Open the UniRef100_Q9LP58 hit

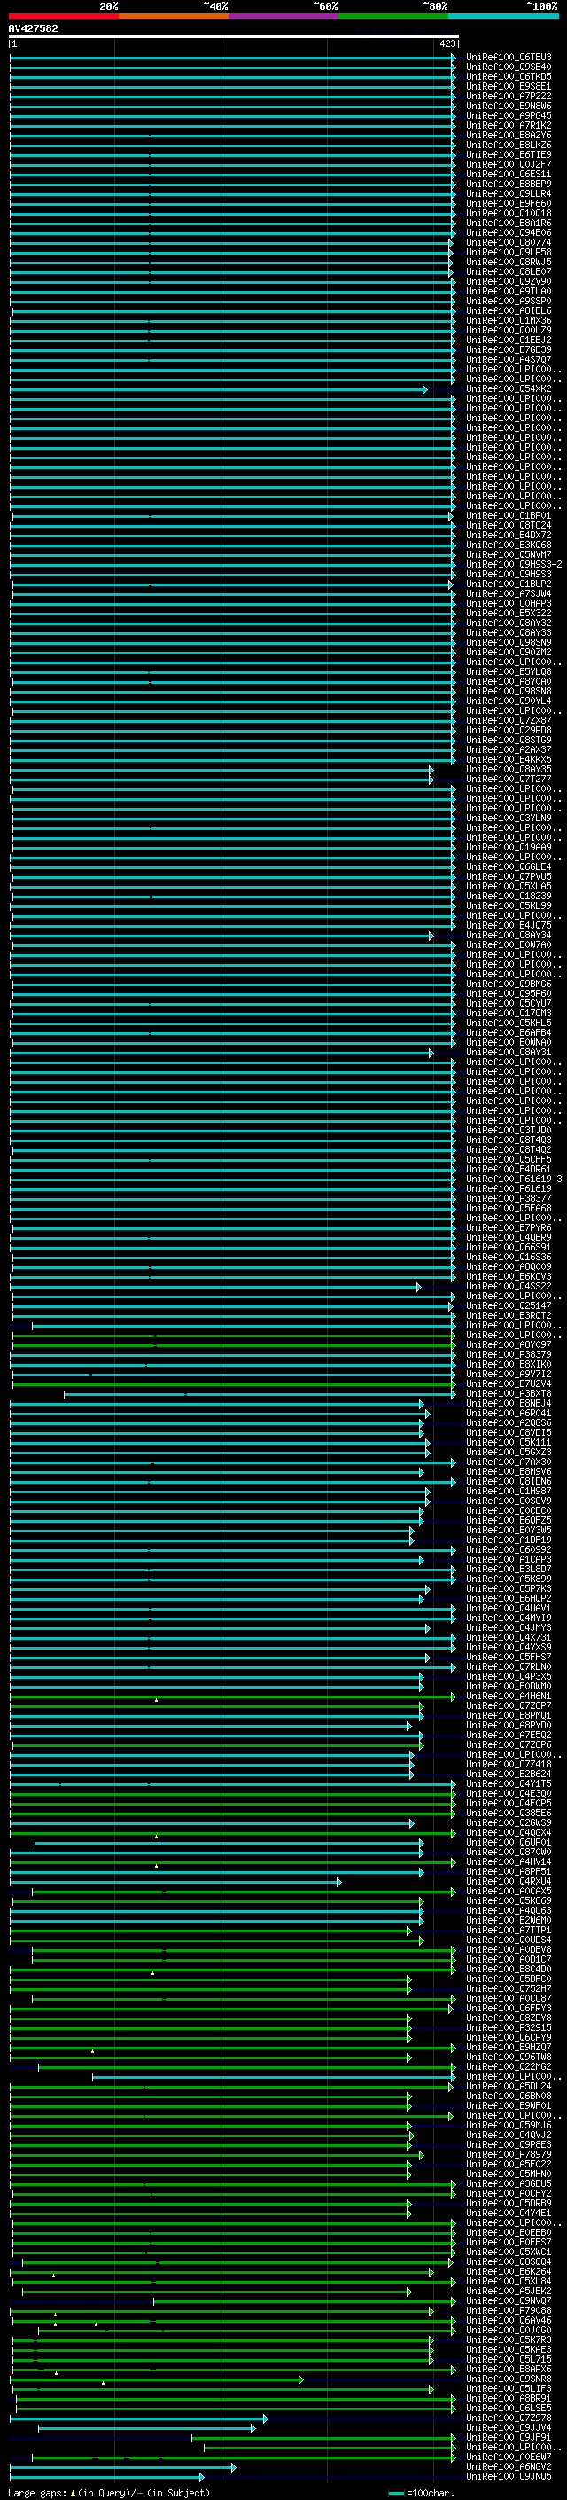pyautogui.click(x=509, y=253)
